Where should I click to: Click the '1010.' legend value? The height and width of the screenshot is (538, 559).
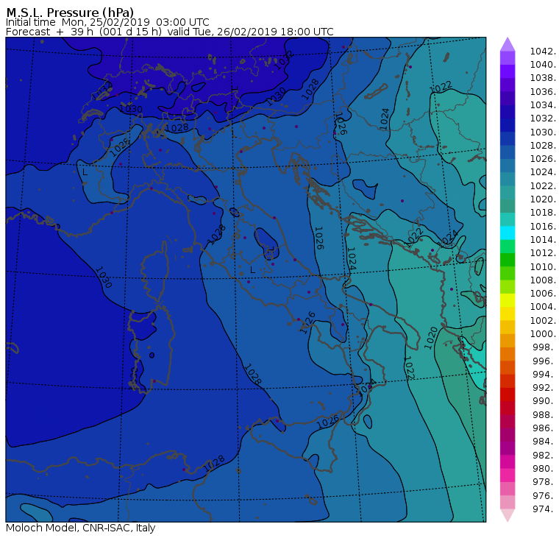click(x=543, y=266)
